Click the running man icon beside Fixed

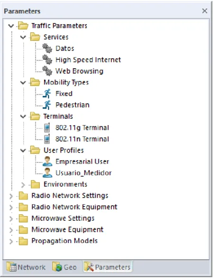pos(47,94)
